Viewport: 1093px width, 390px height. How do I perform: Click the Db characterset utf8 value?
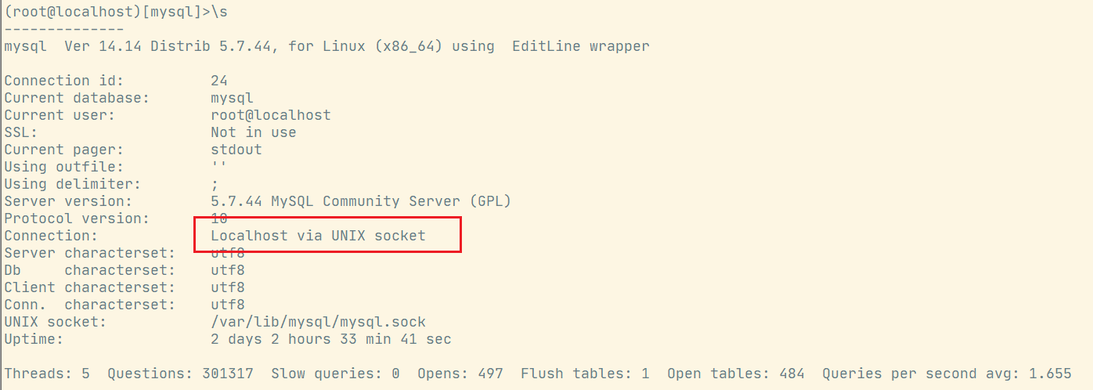tap(228, 270)
